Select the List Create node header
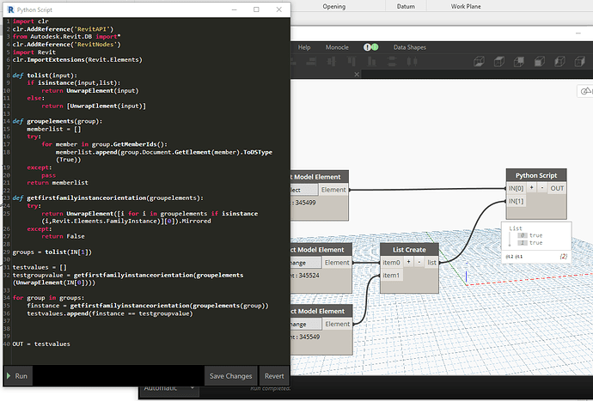 [409, 249]
